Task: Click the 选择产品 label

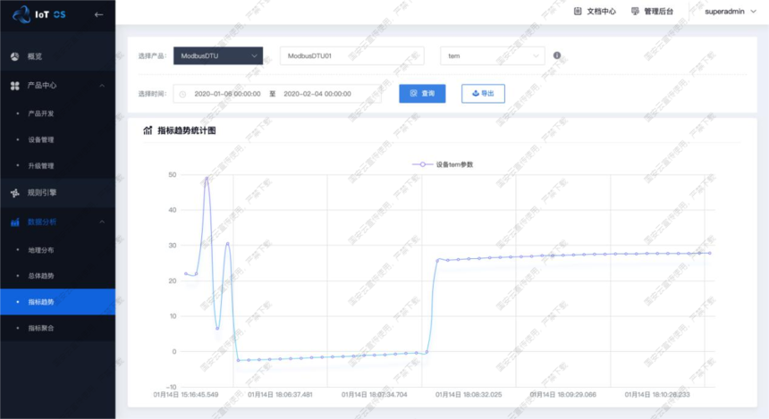Action: [x=152, y=56]
